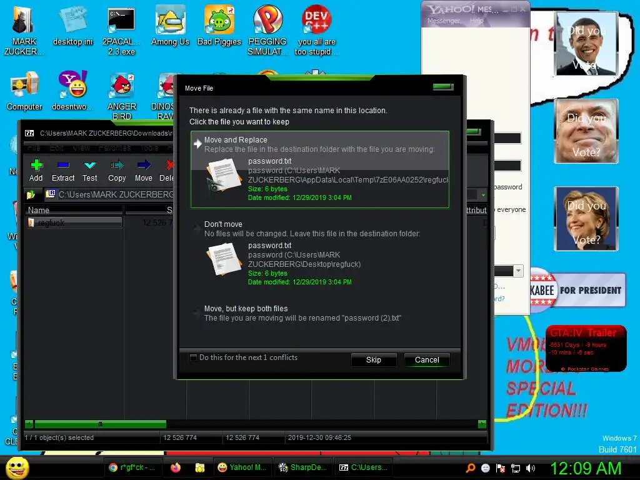Open the smiley-face Start button

coord(17,467)
